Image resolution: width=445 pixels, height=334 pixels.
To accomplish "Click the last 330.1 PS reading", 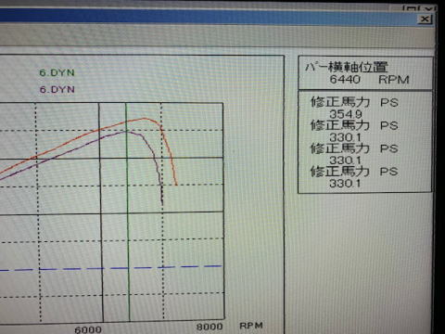I will click(345, 183).
